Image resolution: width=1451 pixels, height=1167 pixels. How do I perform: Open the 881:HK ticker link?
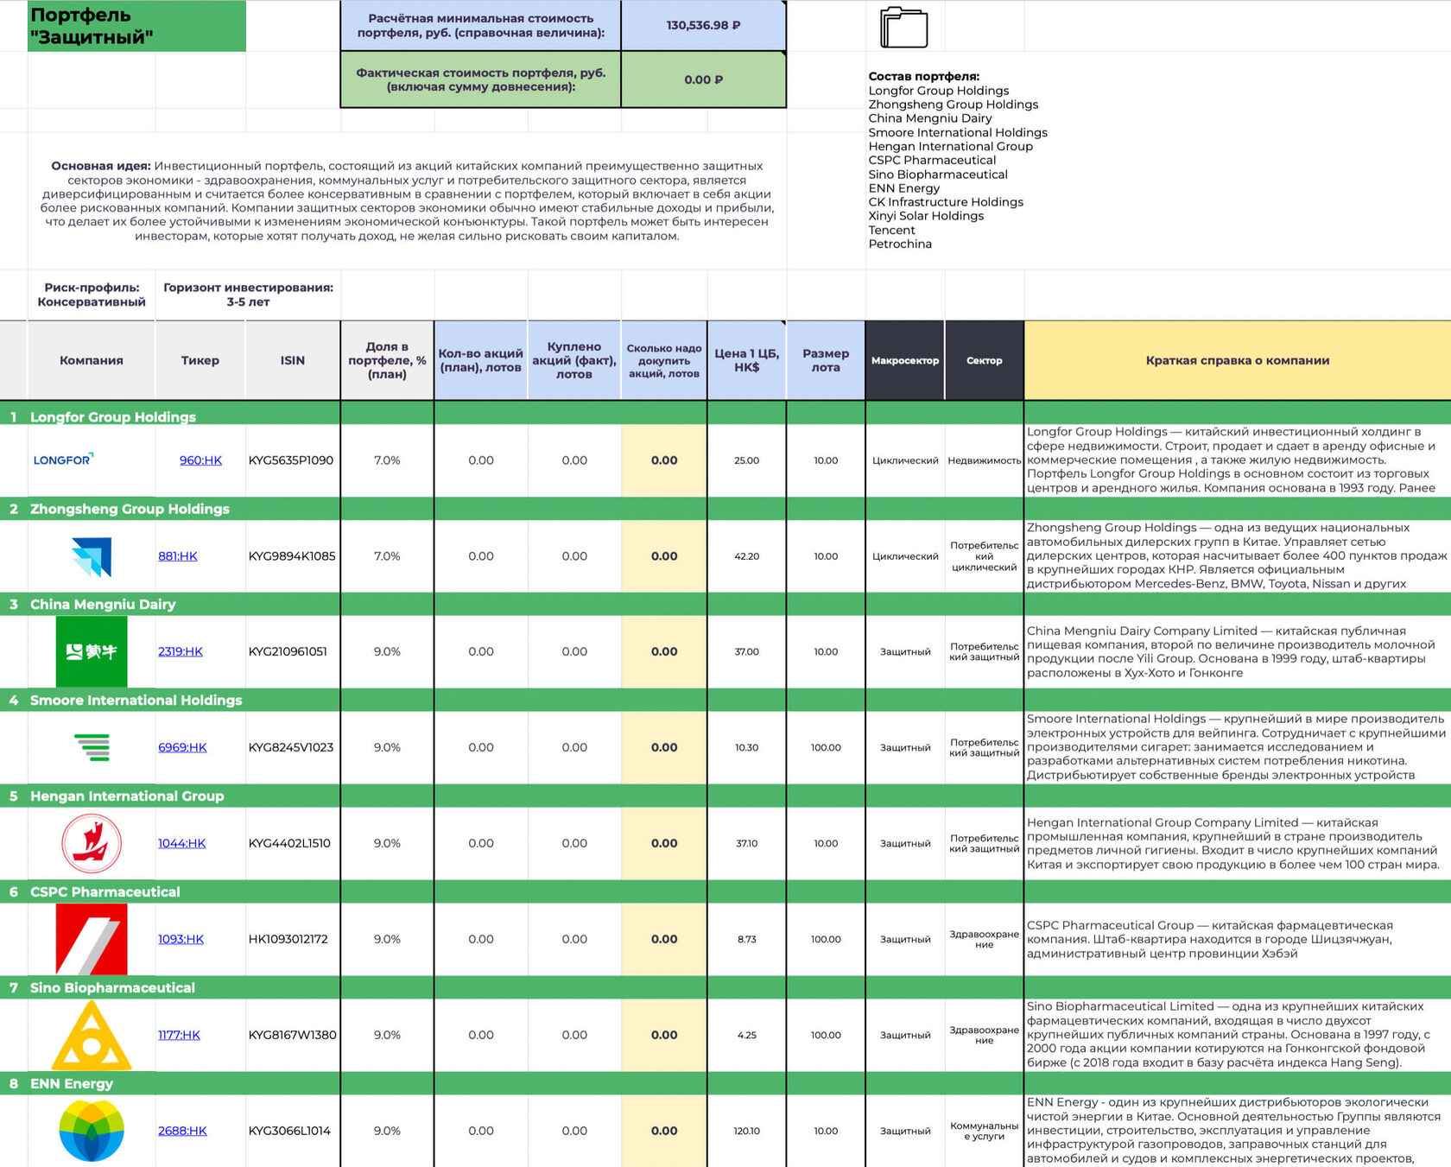[x=178, y=556]
